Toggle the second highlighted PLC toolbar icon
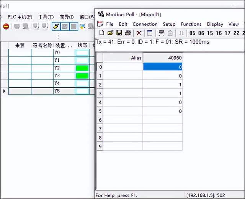This screenshot has height=199, width=245. coord(65,26)
